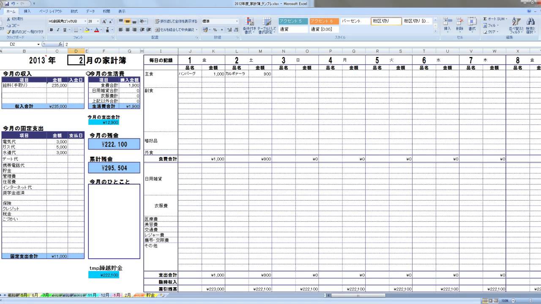Open Conditional Formatting (条件付き書式)
Viewport: 541px width, 304px height.
pos(249,26)
